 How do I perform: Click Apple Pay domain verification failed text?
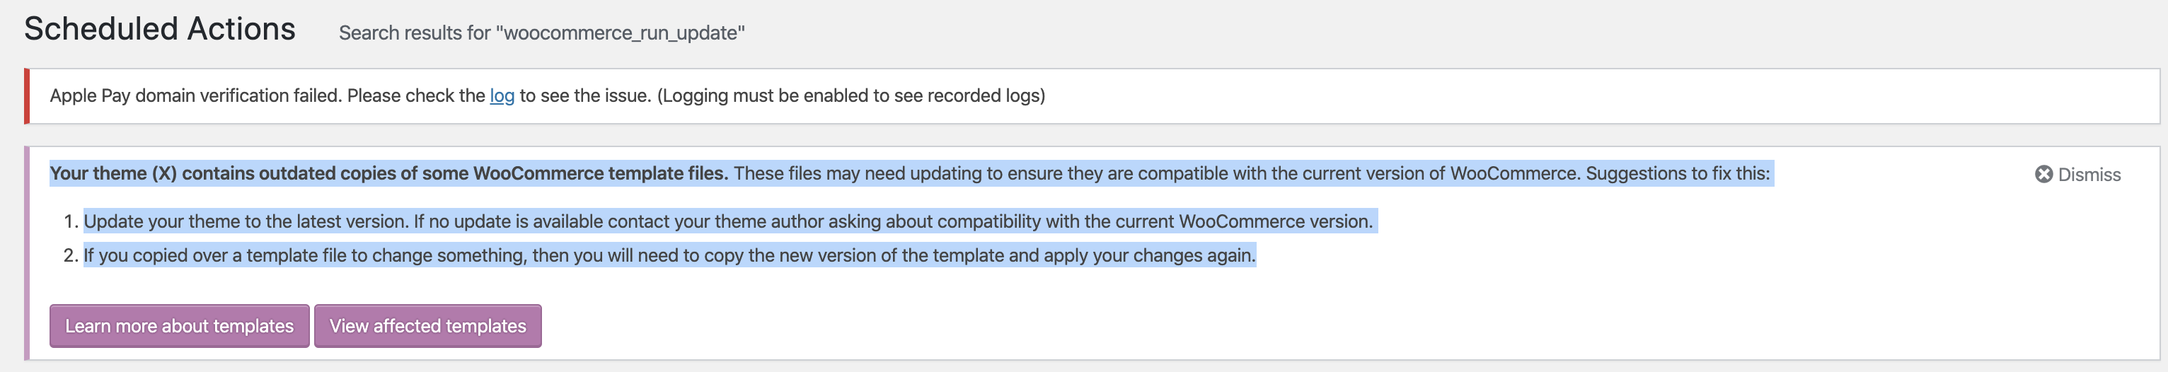point(195,96)
